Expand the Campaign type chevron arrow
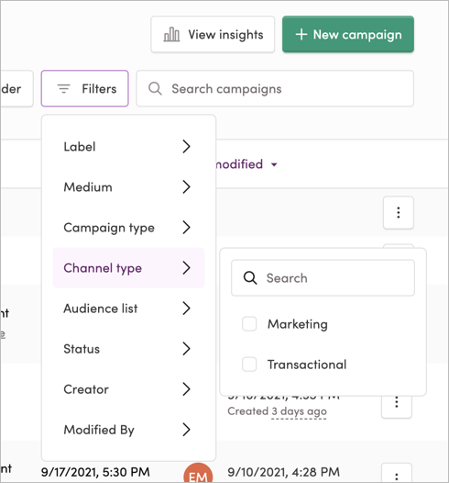Screen dimensions: 449x483 tap(186, 228)
